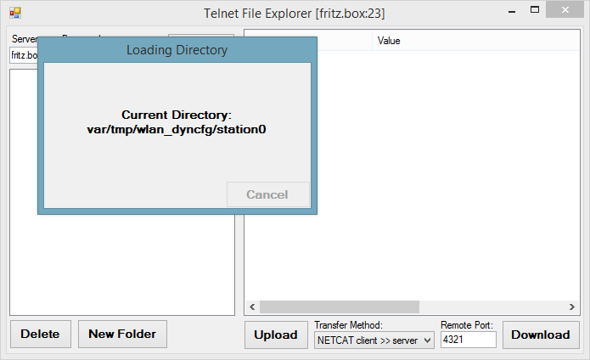Image resolution: width=590 pixels, height=360 pixels.
Task: Click the Download button
Action: (x=541, y=335)
